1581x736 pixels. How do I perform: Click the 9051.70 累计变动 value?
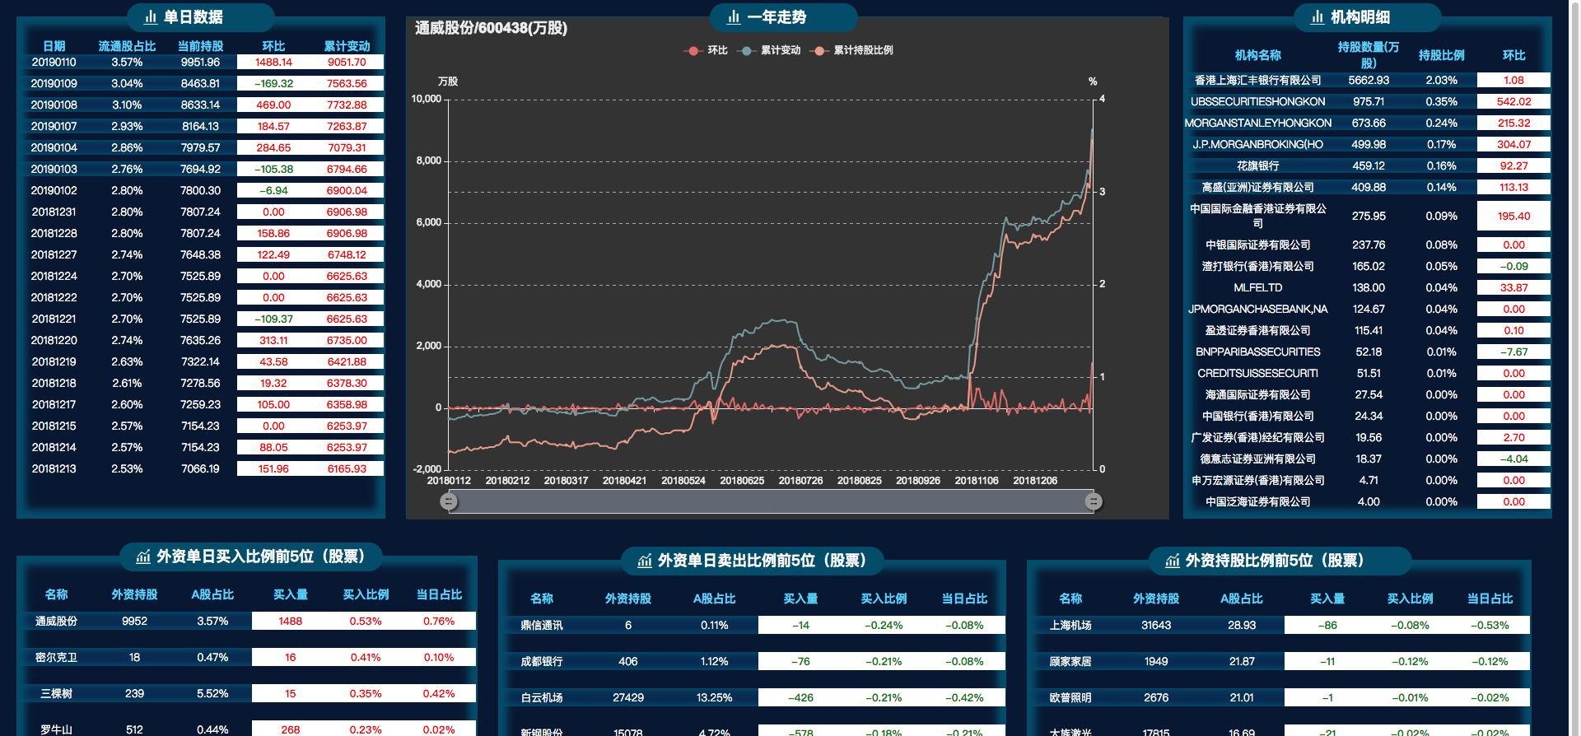347,62
